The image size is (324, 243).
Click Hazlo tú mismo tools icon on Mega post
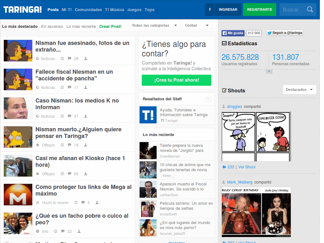tap(37, 202)
